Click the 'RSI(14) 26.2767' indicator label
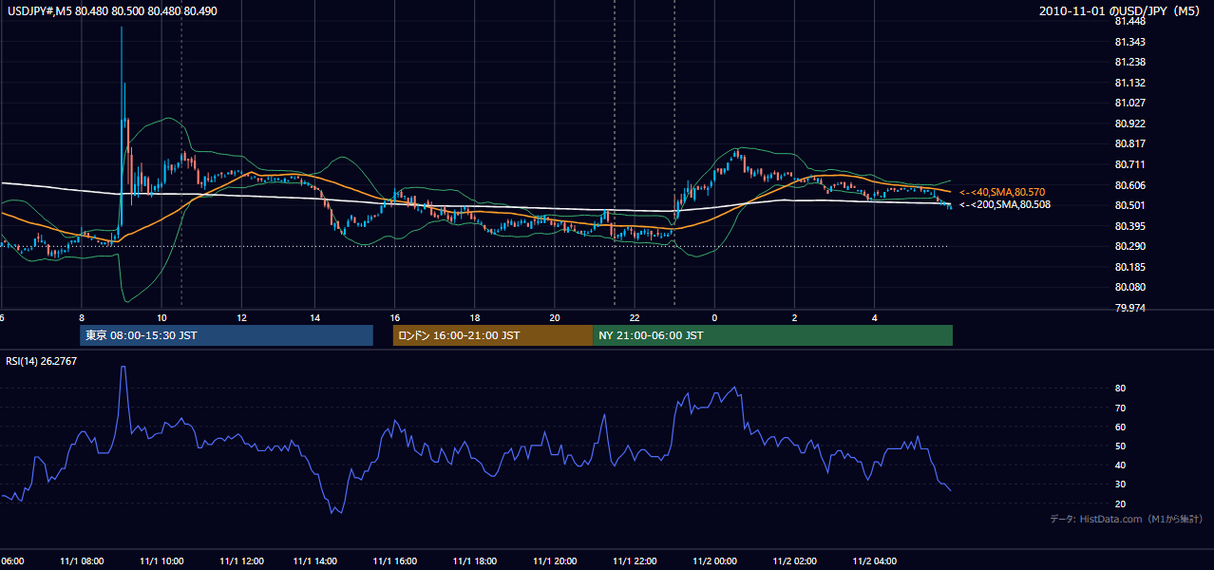This screenshot has width=1214, height=570. (x=42, y=361)
